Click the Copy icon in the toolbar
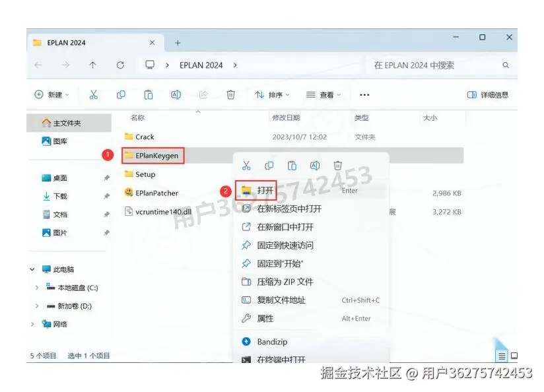 pos(121,95)
